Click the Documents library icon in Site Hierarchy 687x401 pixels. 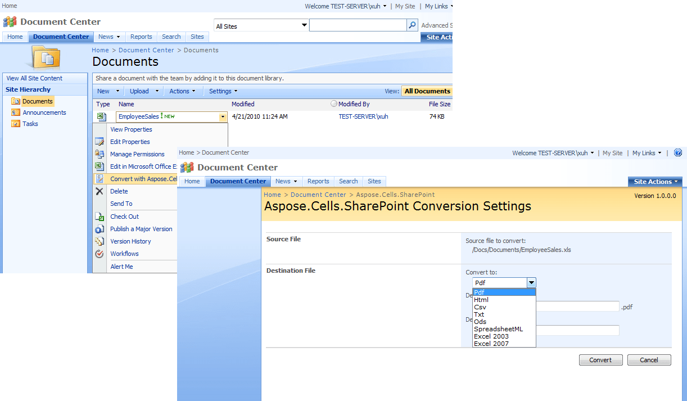pos(16,101)
